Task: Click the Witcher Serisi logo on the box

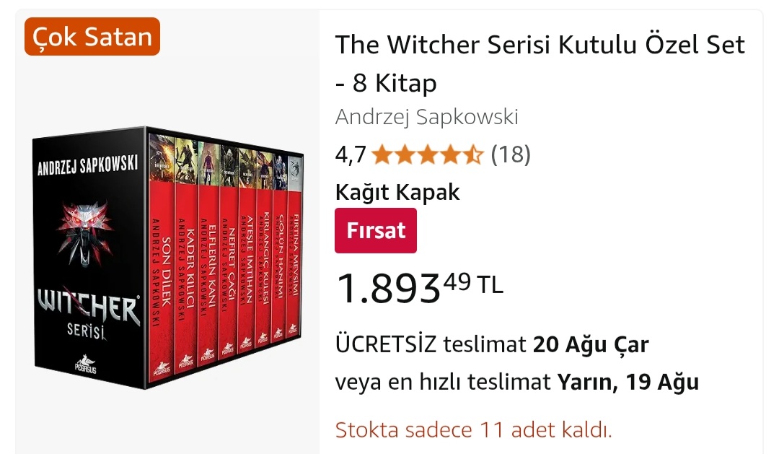Action: click(88, 313)
